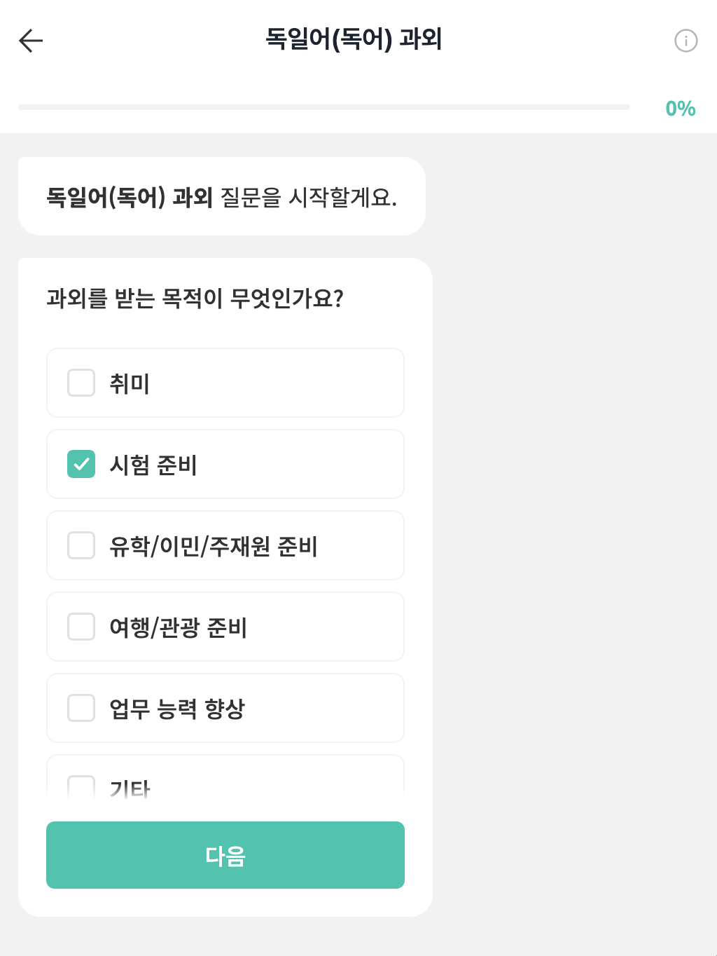Check the partially visible 기타 checkbox
717x956 pixels.
(81, 786)
